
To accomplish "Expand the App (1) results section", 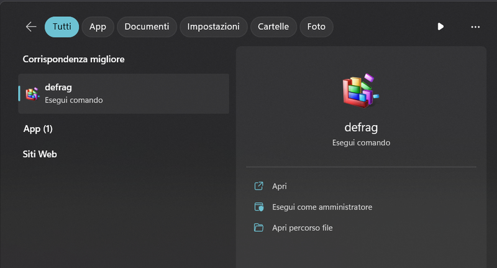I will click(38, 129).
